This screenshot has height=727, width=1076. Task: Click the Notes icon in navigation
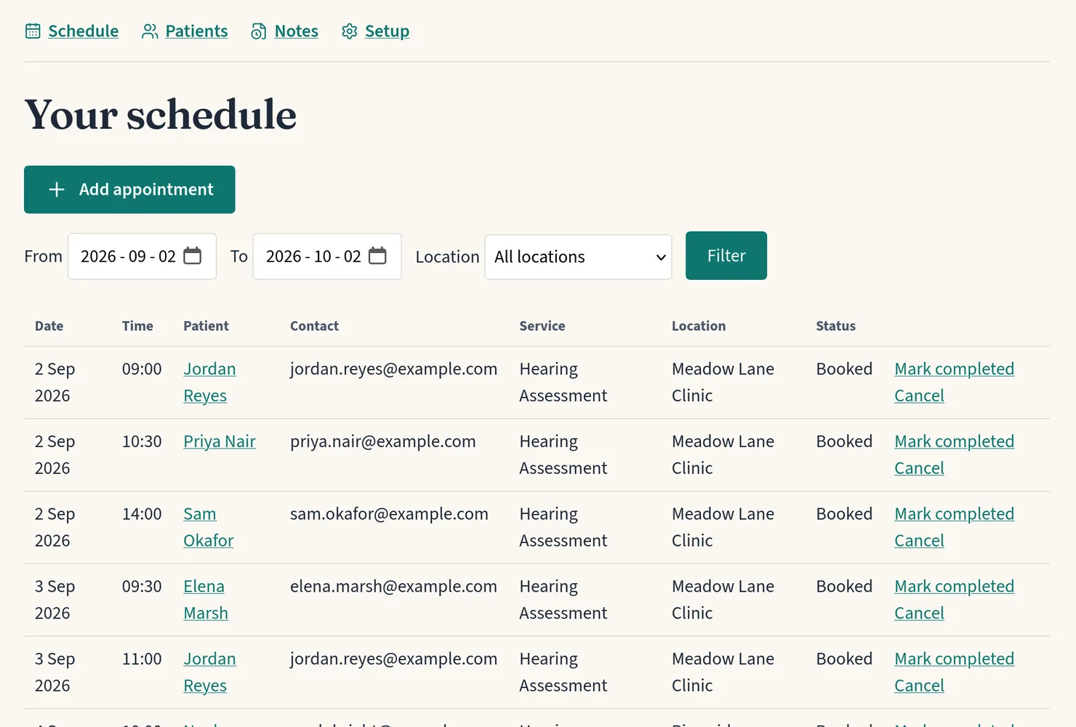point(259,31)
